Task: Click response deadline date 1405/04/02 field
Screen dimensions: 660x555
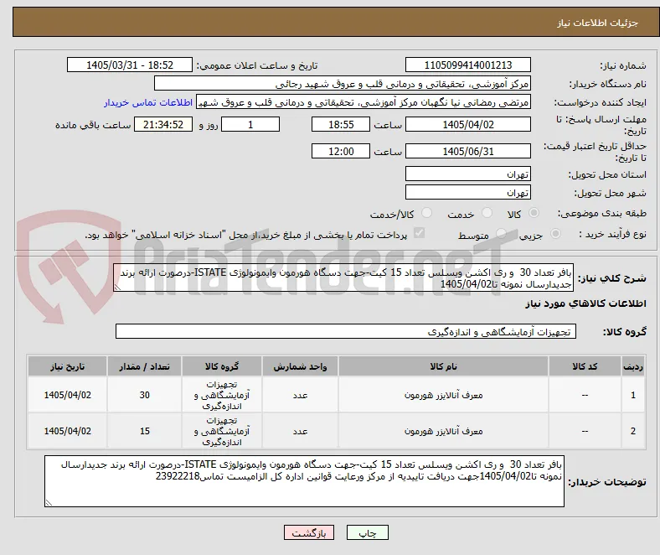Action: [x=467, y=124]
